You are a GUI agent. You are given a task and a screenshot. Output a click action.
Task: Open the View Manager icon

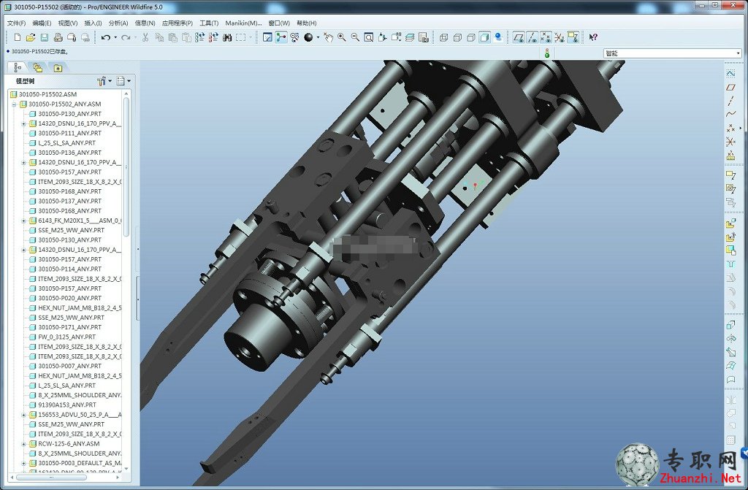click(423, 37)
